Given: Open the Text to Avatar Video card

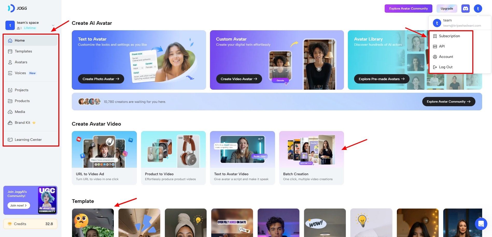Looking at the screenshot, I should 242,158.
